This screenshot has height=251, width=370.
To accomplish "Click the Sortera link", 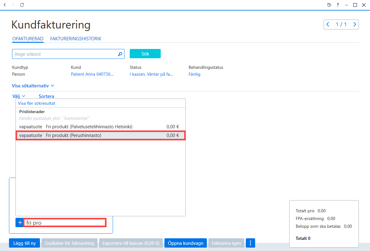I will 46,96.
